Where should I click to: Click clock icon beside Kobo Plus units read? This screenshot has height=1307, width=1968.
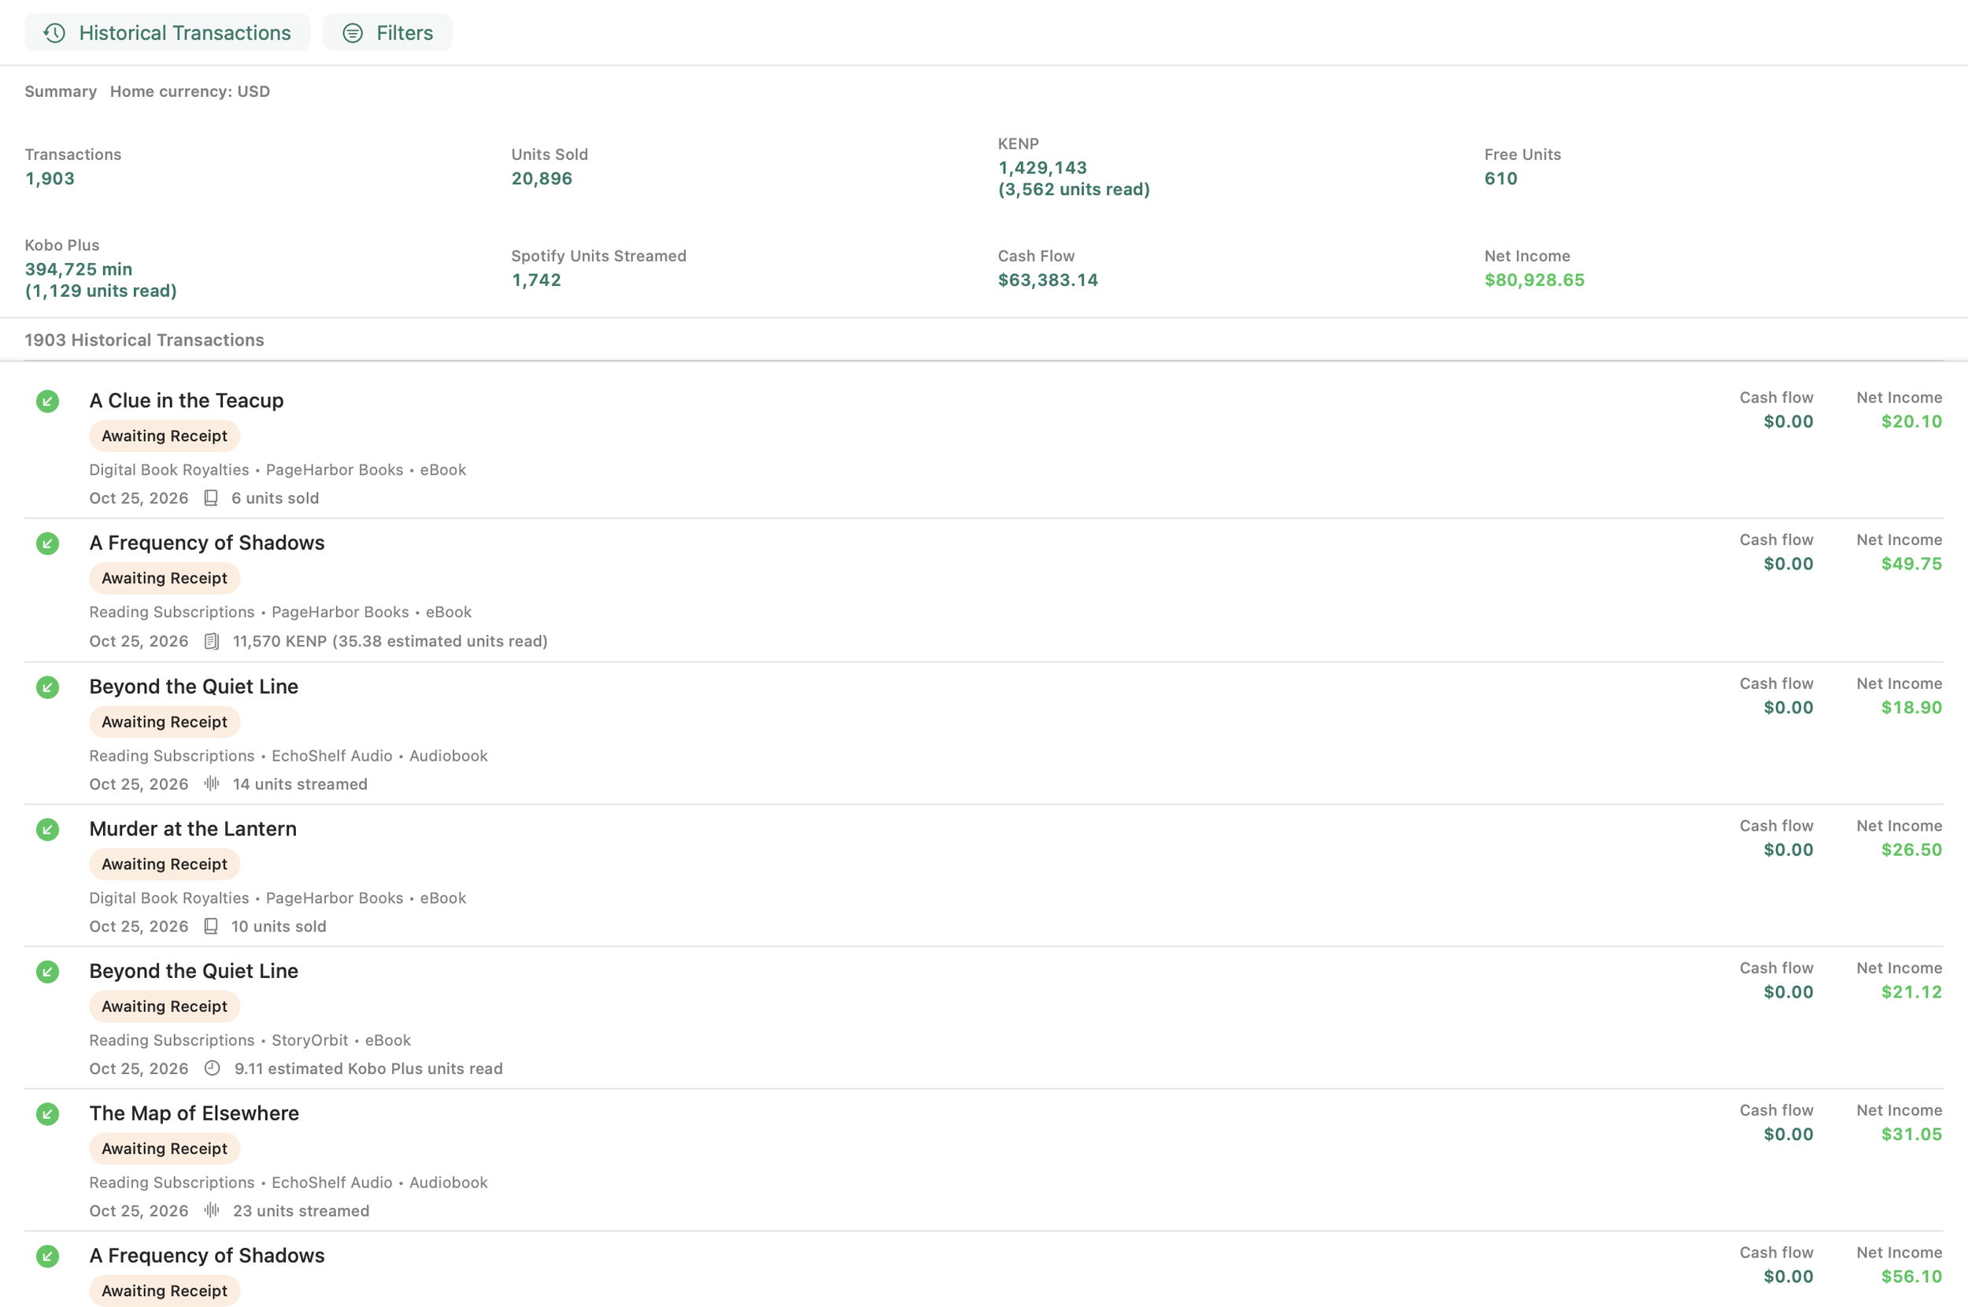tap(213, 1068)
